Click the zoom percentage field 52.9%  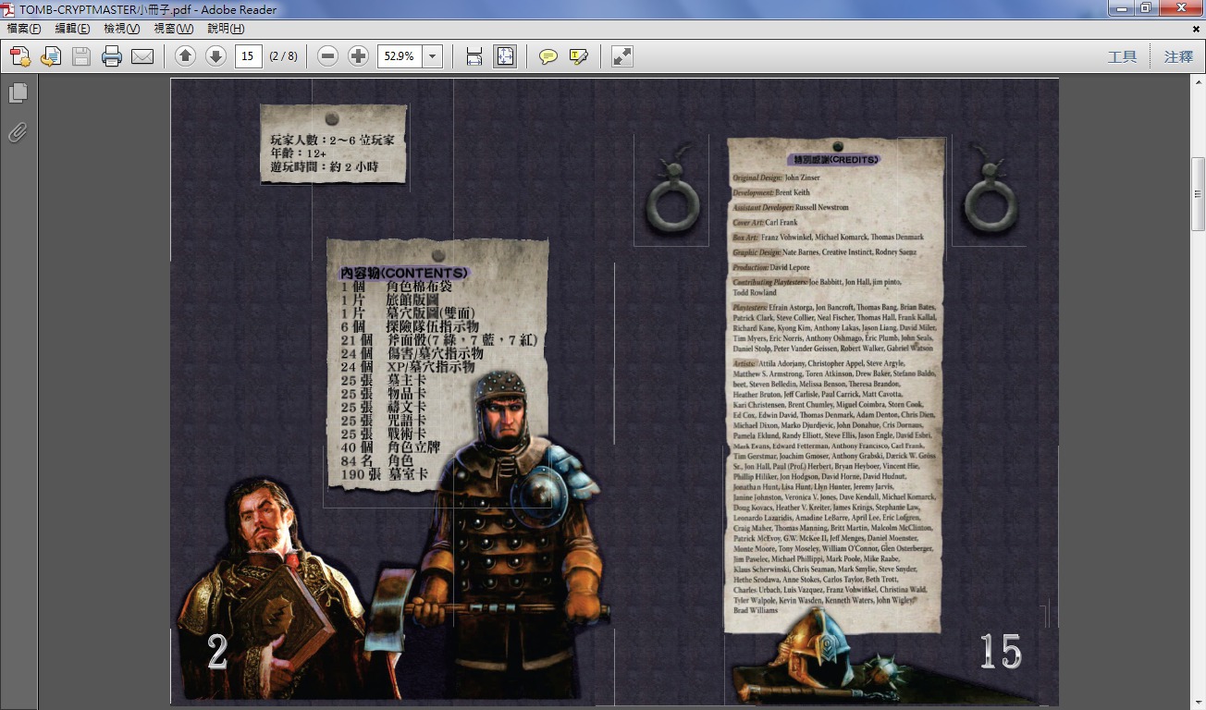pyautogui.click(x=400, y=56)
